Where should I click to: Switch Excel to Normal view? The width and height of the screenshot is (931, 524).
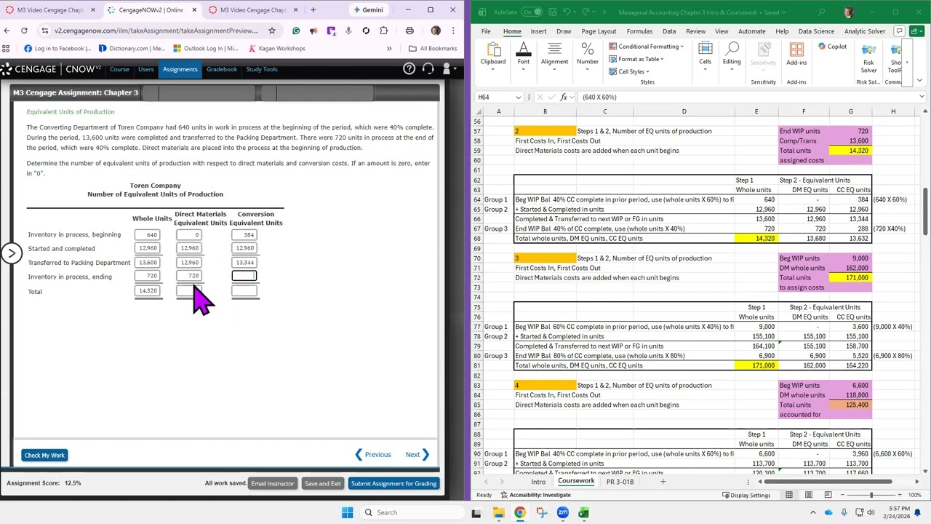(789, 495)
